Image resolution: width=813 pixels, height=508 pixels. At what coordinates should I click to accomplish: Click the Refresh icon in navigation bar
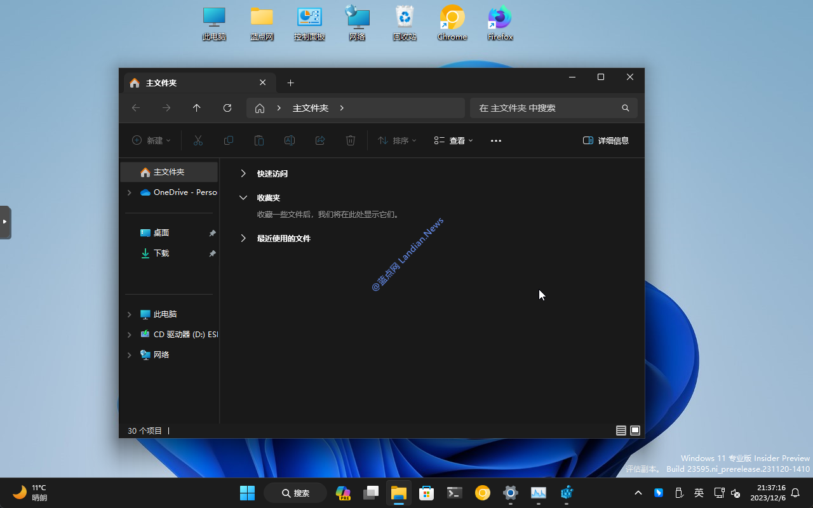pyautogui.click(x=227, y=108)
